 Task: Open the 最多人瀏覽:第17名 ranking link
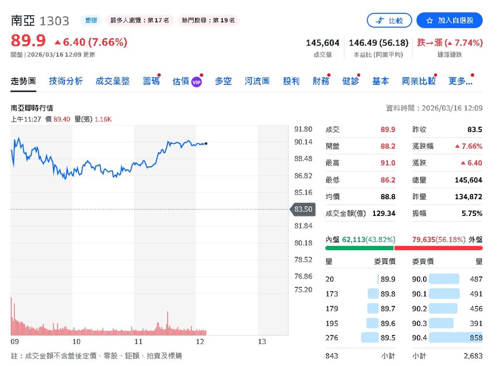140,20
